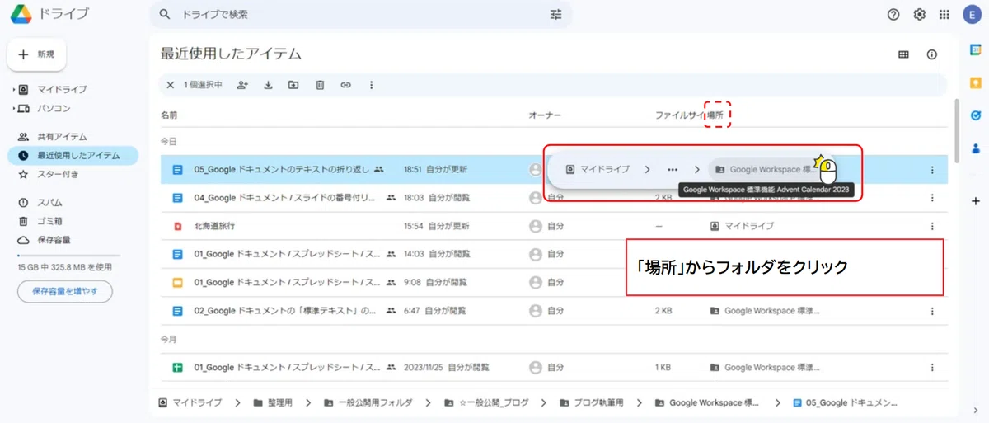Open スパム in sidebar
Screen dimensions: 989x423
49,202
